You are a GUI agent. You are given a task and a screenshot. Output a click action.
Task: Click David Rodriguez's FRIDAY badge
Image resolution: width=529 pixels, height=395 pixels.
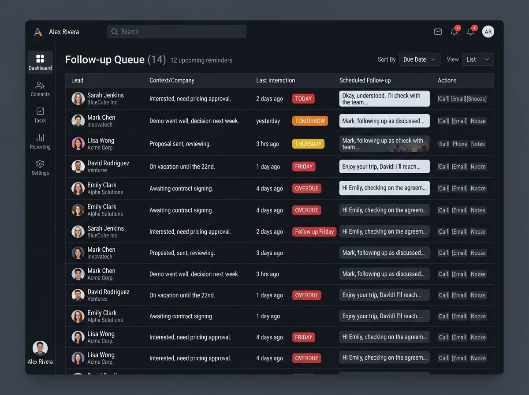(x=304, y=167)
